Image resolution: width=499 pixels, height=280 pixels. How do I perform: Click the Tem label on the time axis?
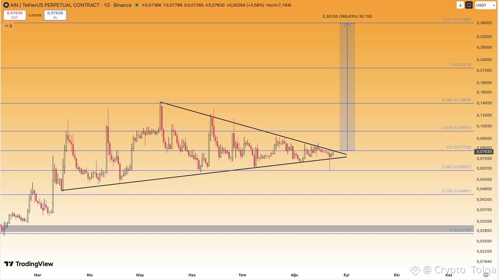[x=242, y=275]
